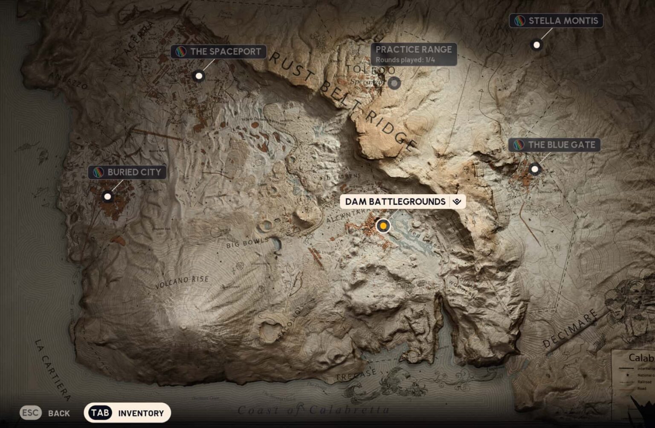Click the rainbow icon beside The Blue Gate
This screenshot has width=655, height=428.
(519, 145)
